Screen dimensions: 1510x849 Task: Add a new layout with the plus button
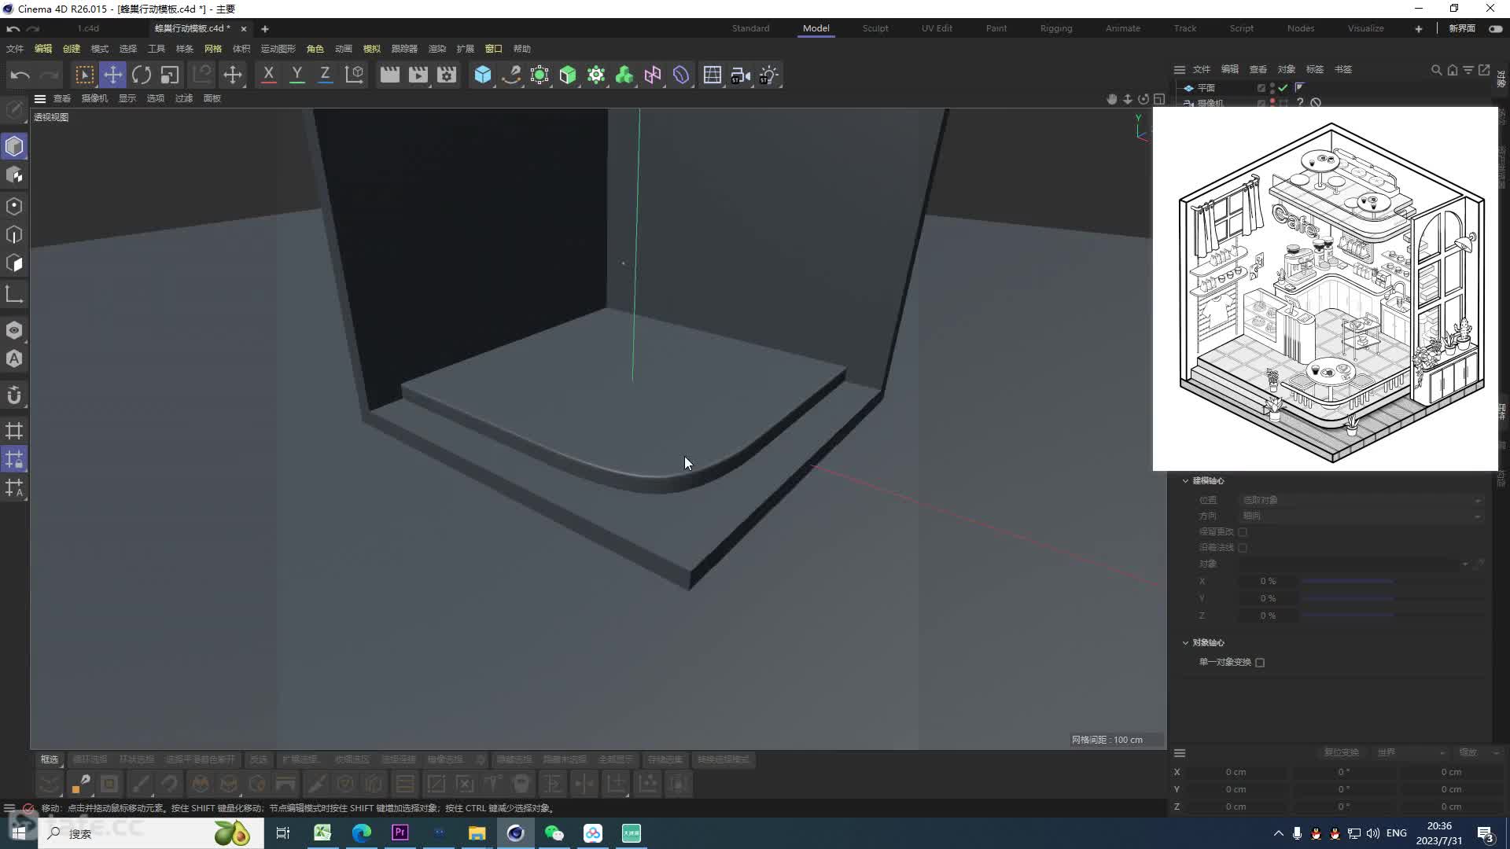tap(1419, 29)
